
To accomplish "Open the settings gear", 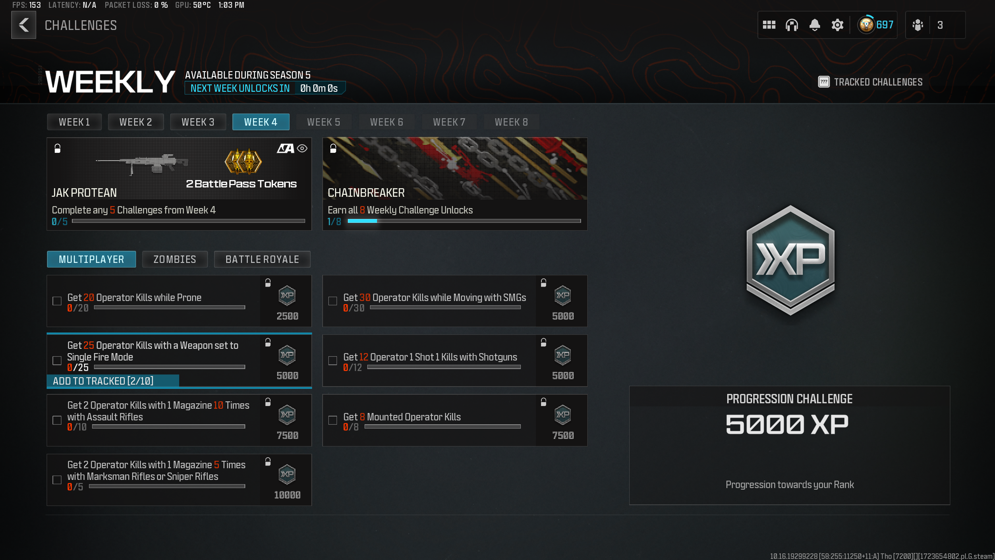I will click(x=838, y=24).
